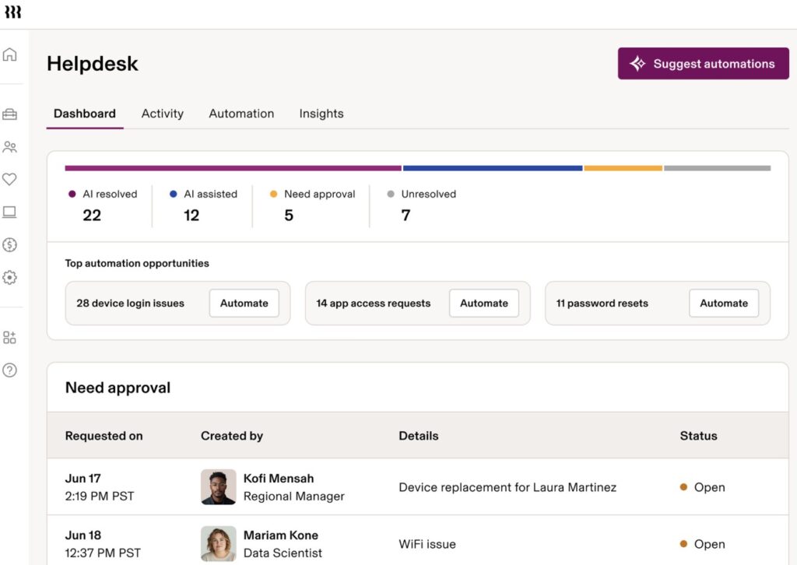Open the people icon in sidebar
The width and height of the screenshot is (797, 565).
click(x=9, y=147)
